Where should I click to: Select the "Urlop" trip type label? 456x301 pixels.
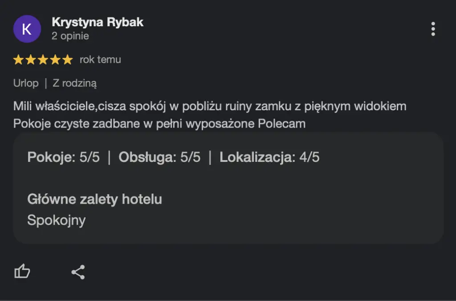(x=26, y=83)
